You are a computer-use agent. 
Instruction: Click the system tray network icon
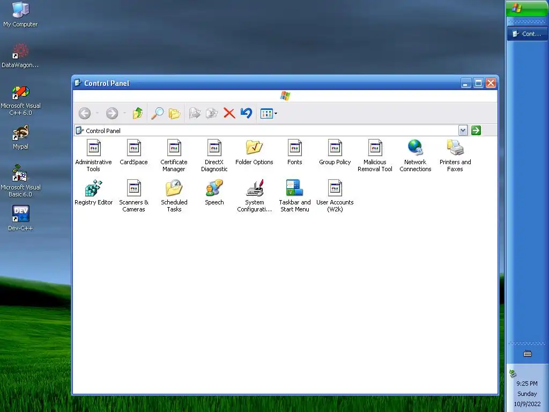click(513, 373)
